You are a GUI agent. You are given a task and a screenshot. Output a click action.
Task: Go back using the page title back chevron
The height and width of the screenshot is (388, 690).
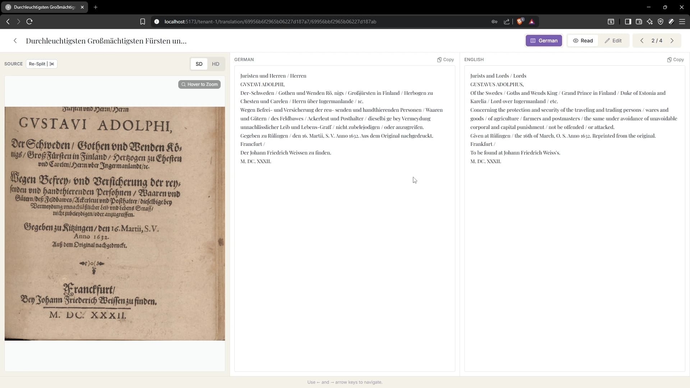click(15, 41)
